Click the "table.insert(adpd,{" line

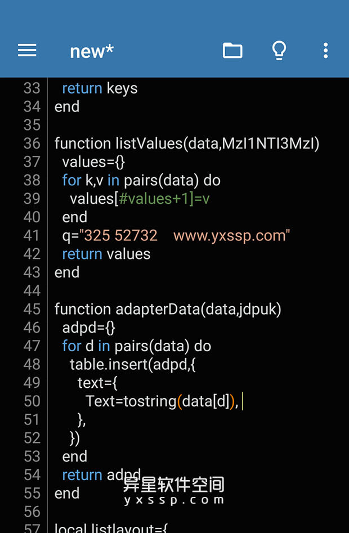point(132,364)
